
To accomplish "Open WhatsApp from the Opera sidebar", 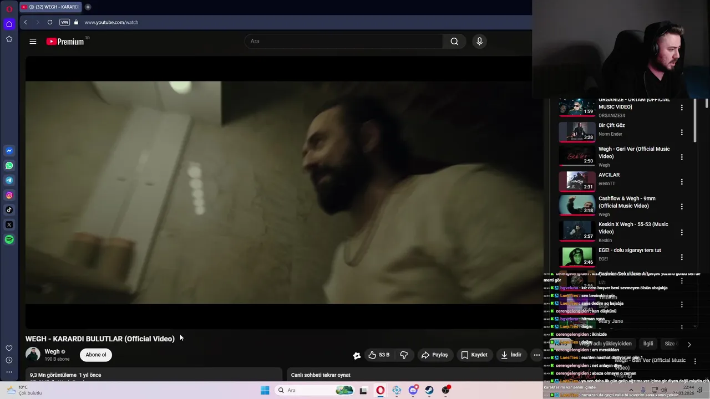I will [x=9, y=166].
